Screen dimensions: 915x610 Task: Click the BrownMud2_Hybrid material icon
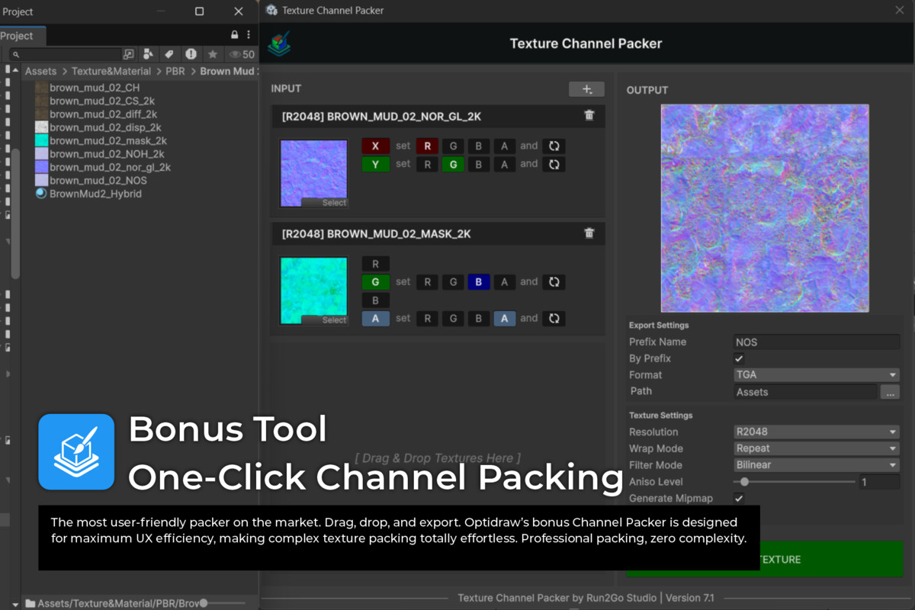(41, 194)
